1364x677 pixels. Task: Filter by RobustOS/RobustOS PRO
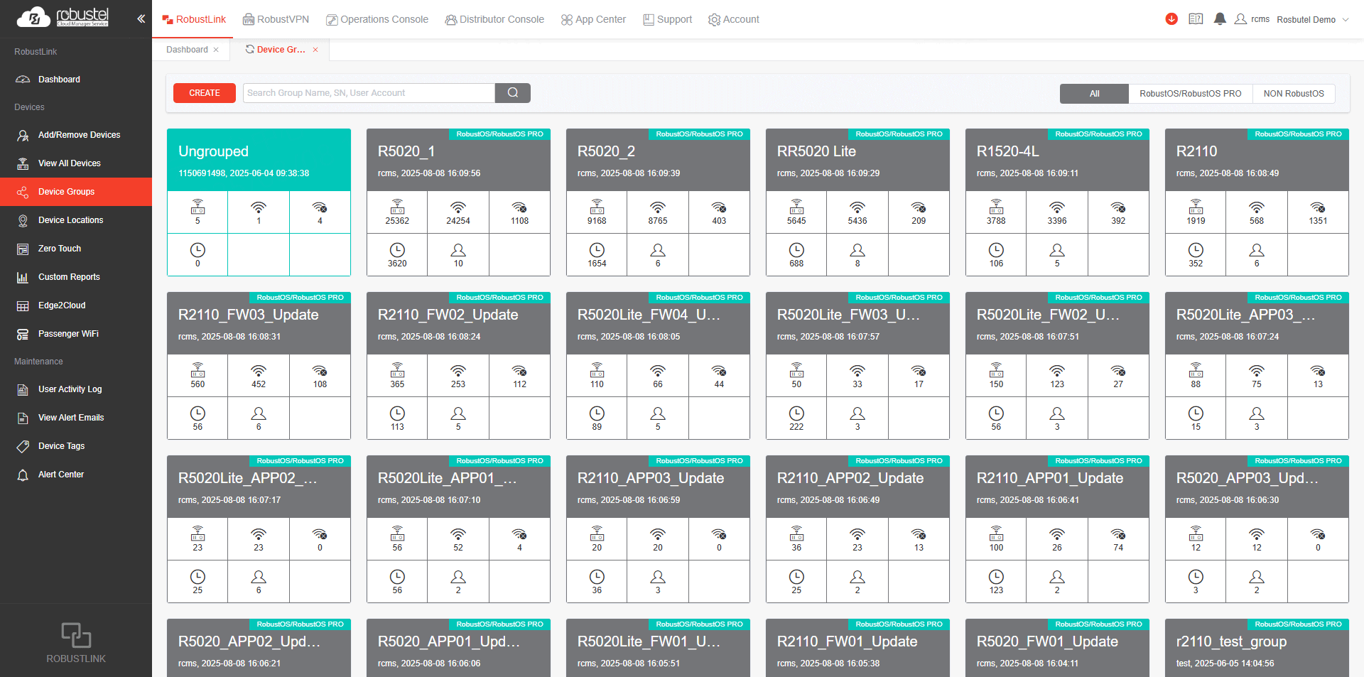[x=1190, y=94]
